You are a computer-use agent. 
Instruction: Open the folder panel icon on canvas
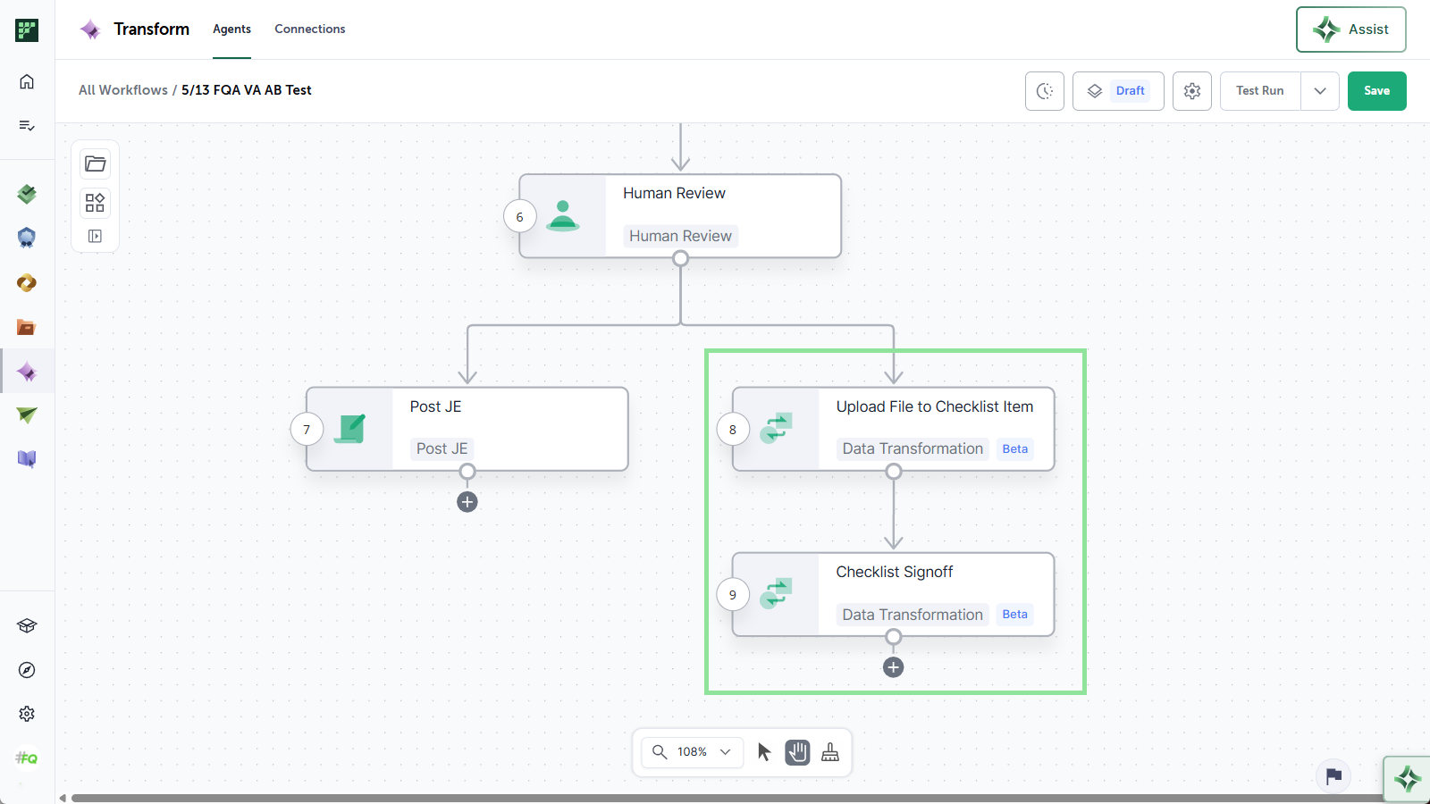coord(96,163)
